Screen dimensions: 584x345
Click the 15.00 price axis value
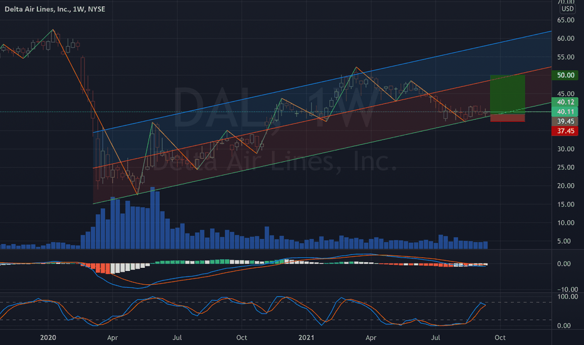565,204
